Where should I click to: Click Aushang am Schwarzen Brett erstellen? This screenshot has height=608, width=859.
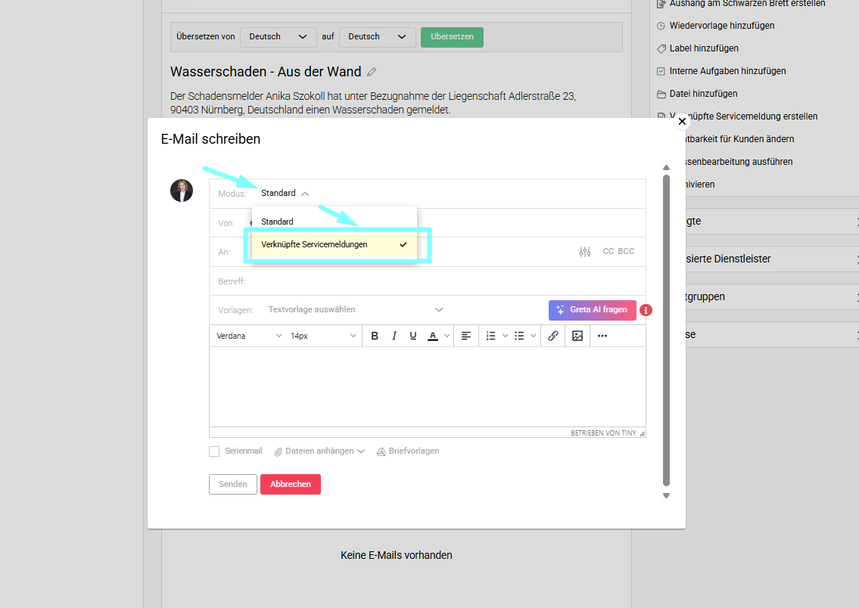(x=747, y=4)
